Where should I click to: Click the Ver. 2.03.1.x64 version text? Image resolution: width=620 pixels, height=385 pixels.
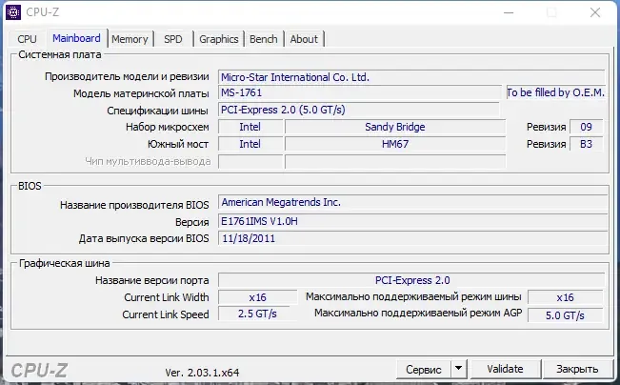tap(202, 373)
